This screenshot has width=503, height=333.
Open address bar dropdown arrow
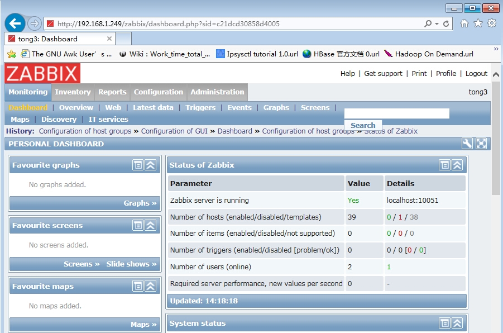point(437,24)
